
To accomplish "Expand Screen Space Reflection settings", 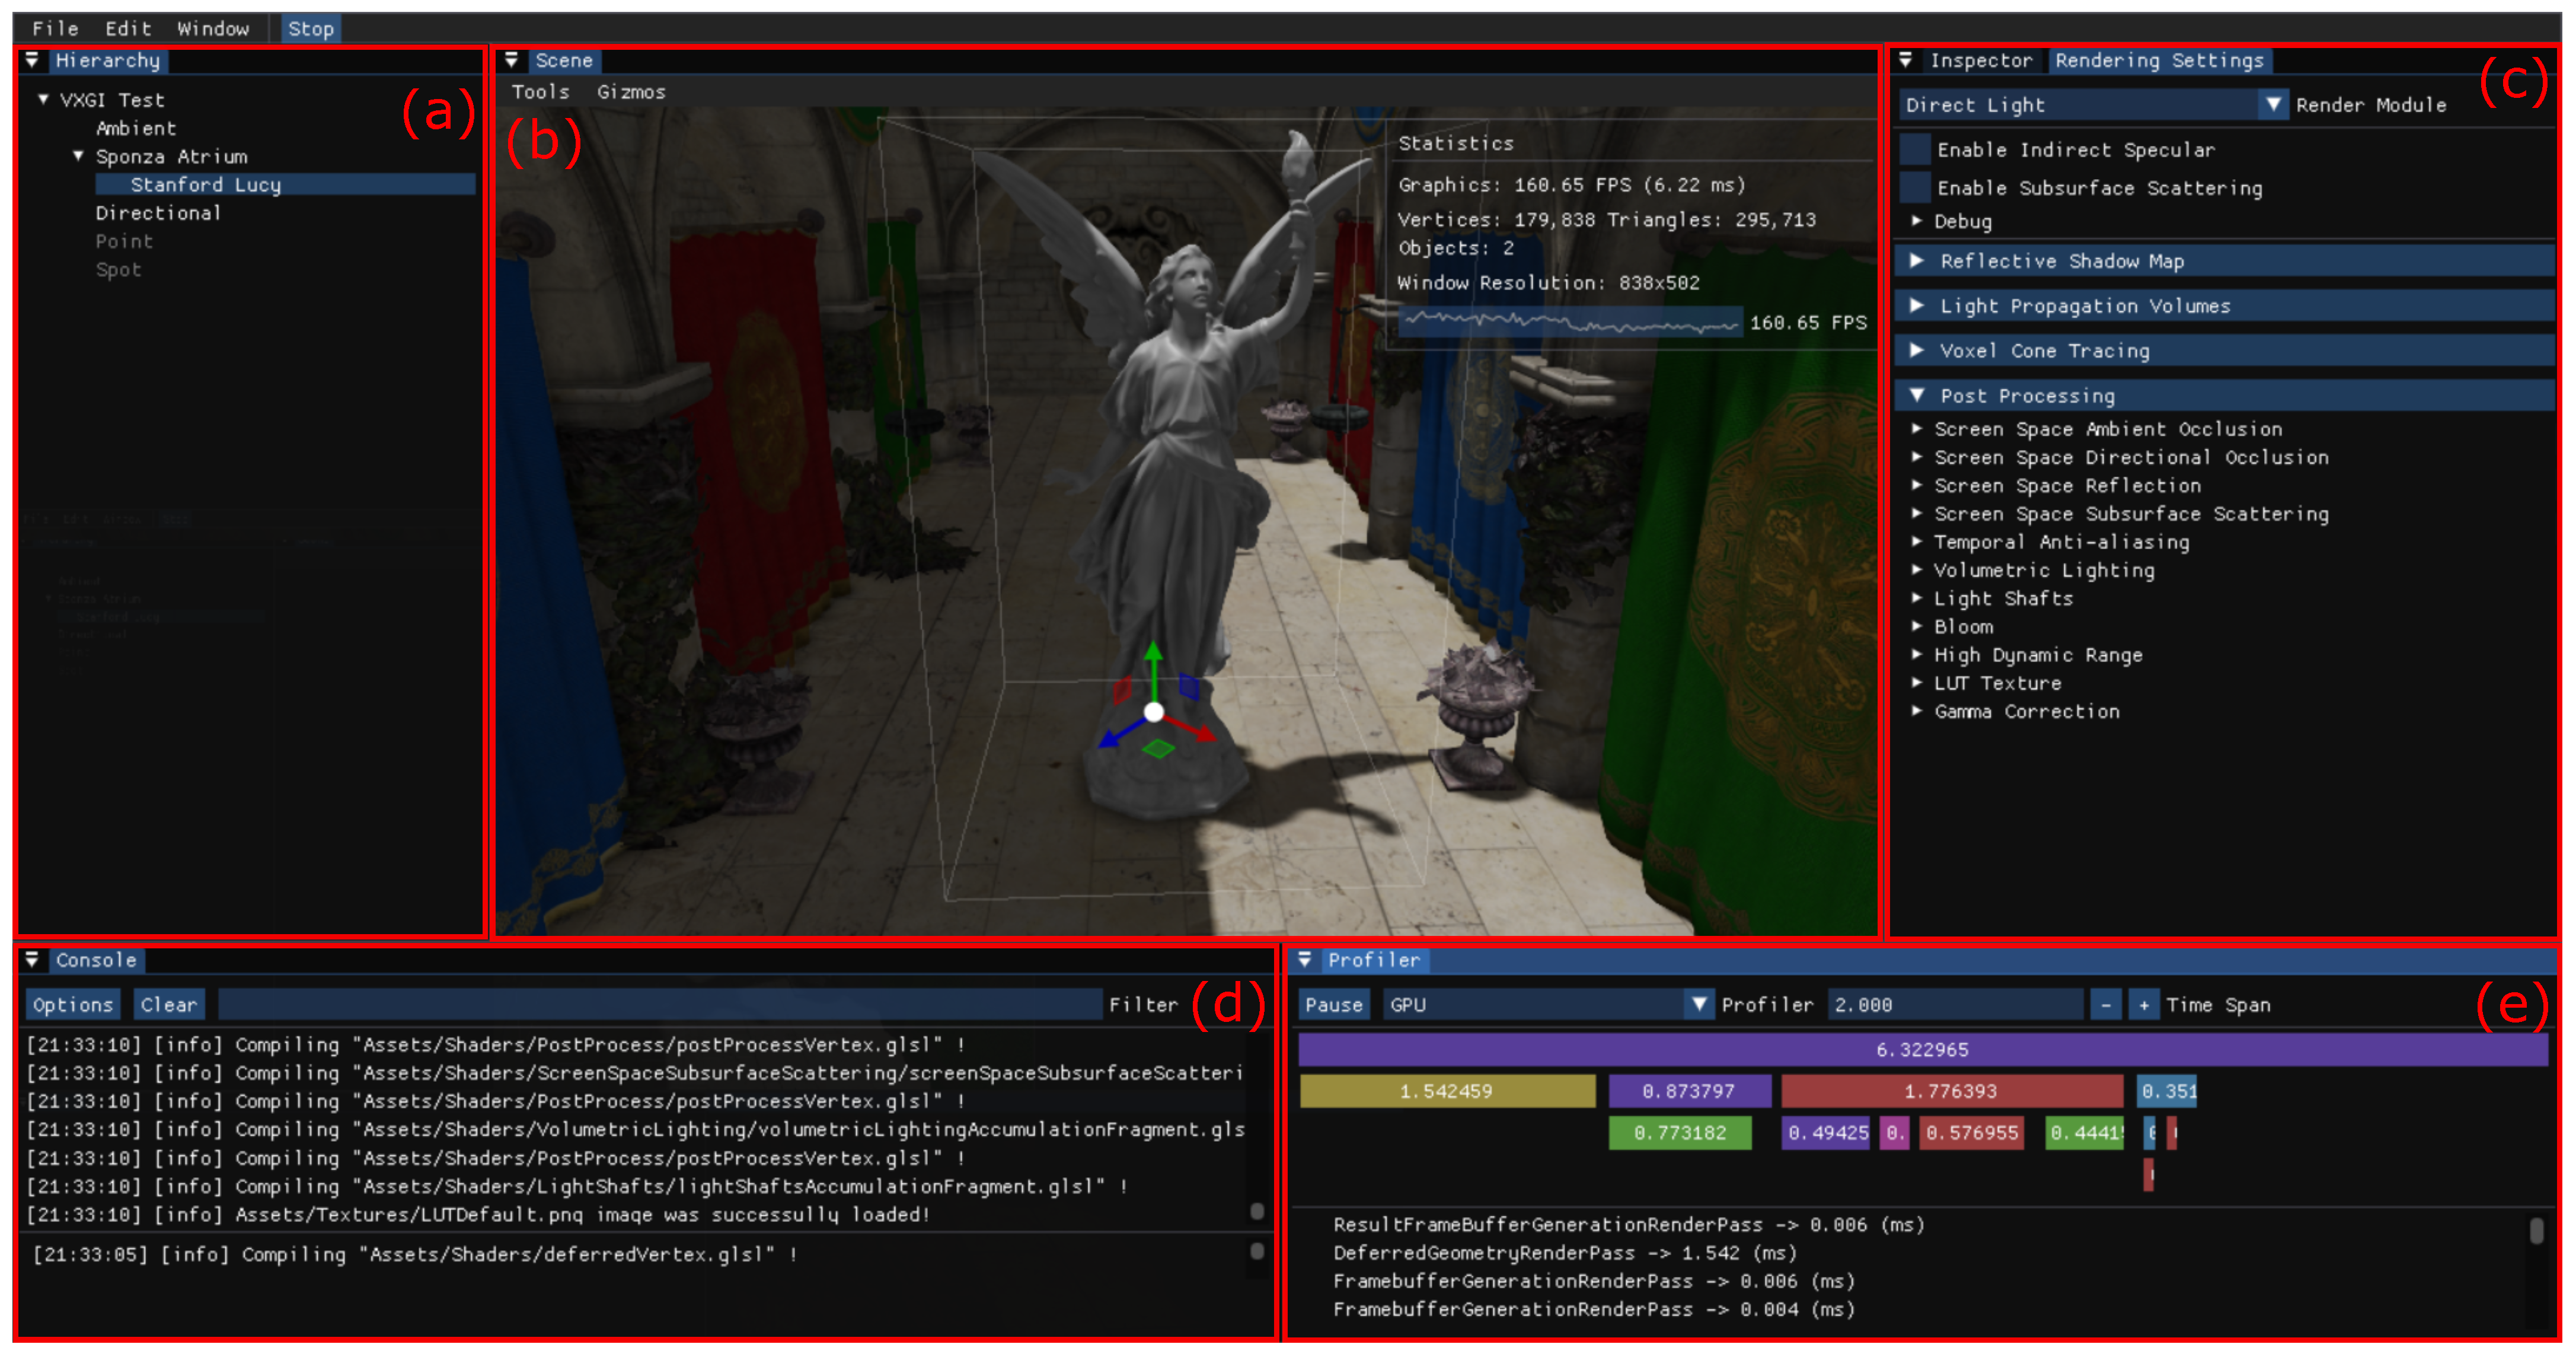I will [x=1916, y=485].
